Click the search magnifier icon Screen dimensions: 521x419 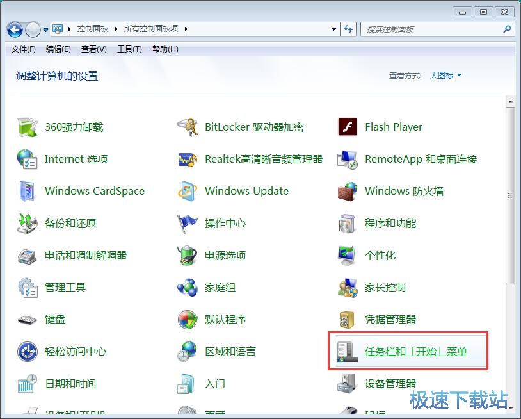pyautogui.click(x=507, y=29)
